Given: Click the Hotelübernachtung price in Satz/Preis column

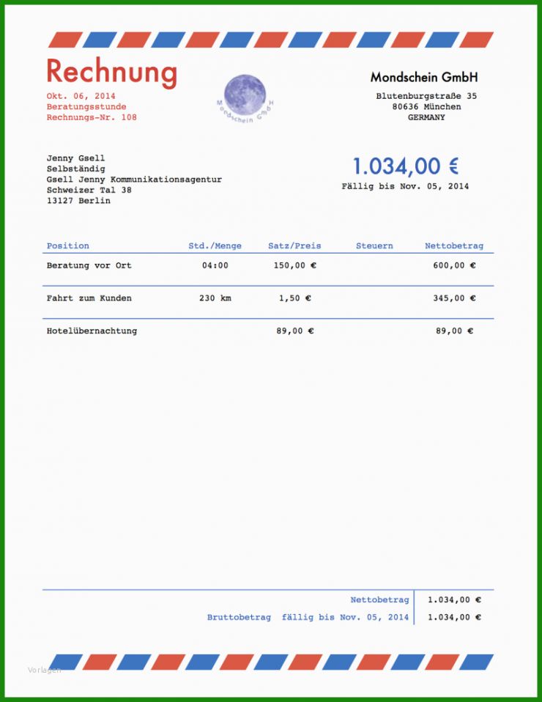Looking at the screenshot, I should pyautogui.click(x=295, y=331).
